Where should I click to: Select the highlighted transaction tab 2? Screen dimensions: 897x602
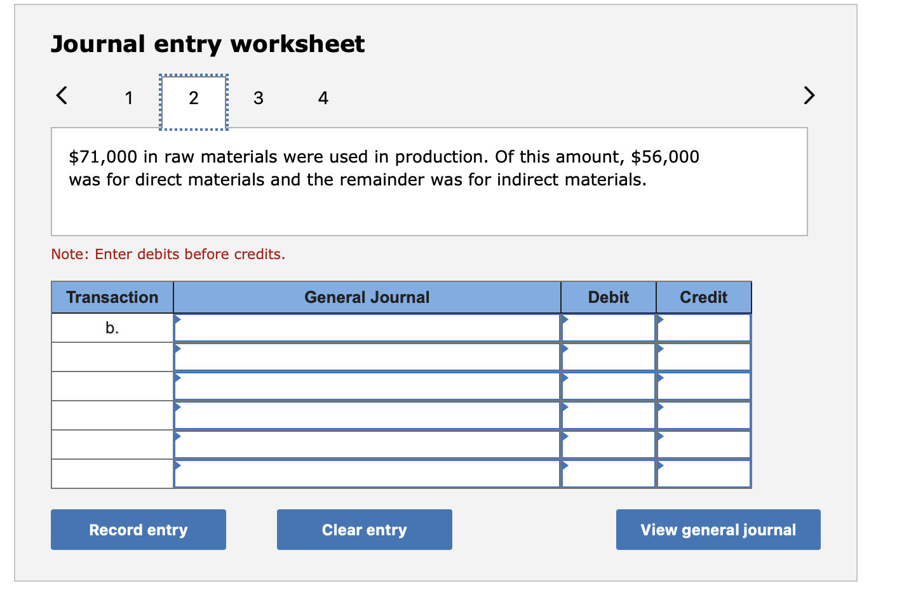[193, 98]
